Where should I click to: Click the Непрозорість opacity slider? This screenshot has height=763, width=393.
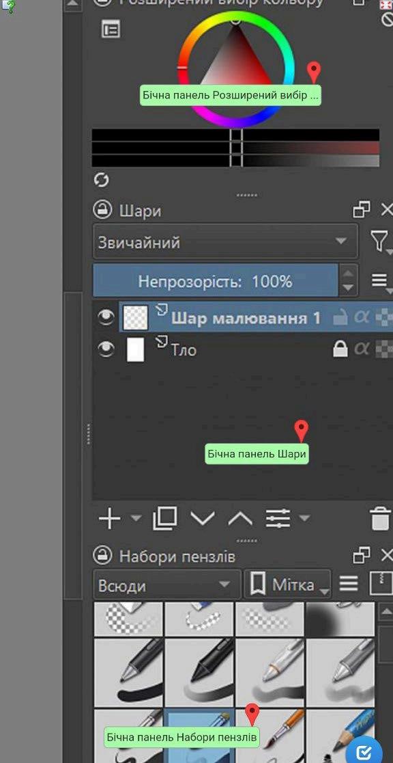coord(215,281)
